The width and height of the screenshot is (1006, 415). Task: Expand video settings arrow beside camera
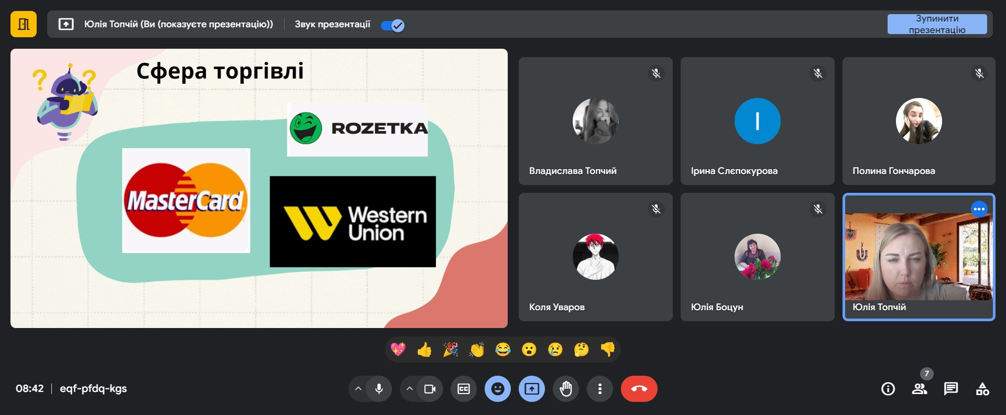[x=410, y=389]
